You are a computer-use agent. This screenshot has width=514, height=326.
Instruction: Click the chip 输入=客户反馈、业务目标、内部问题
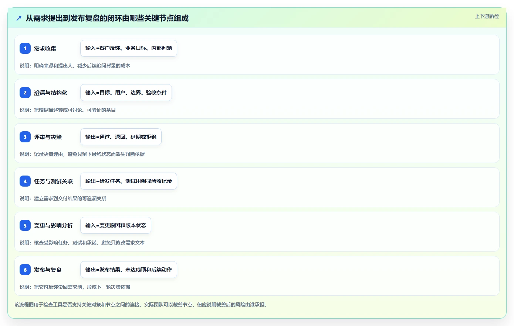coord(129,48)
